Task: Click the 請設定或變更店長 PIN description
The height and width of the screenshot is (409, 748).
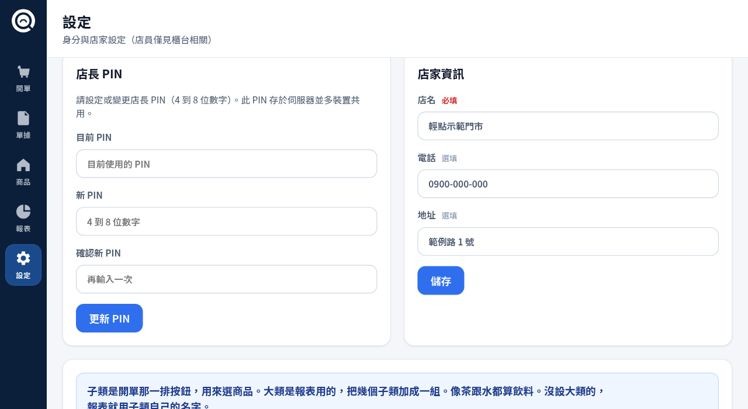Action: [x=218, y=106]
